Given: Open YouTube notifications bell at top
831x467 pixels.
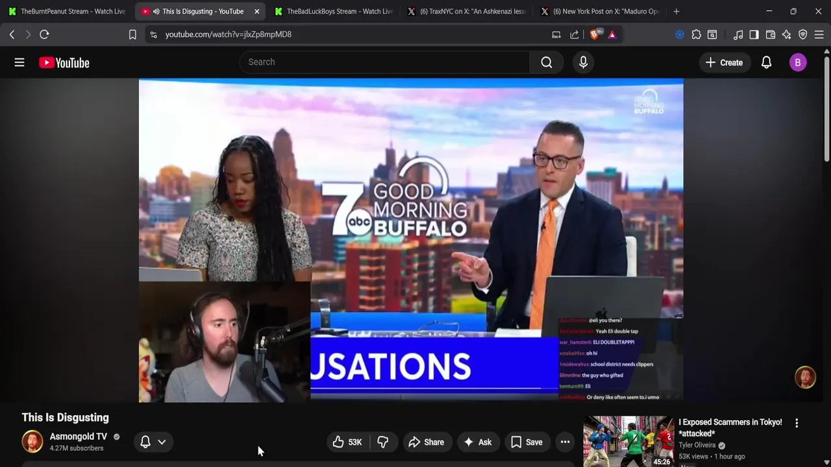Looking at the screenshot, I should 766,62.
